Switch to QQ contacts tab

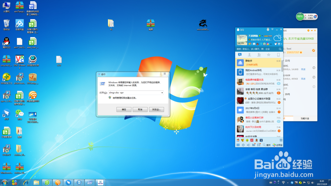click(x=249, y=55)
